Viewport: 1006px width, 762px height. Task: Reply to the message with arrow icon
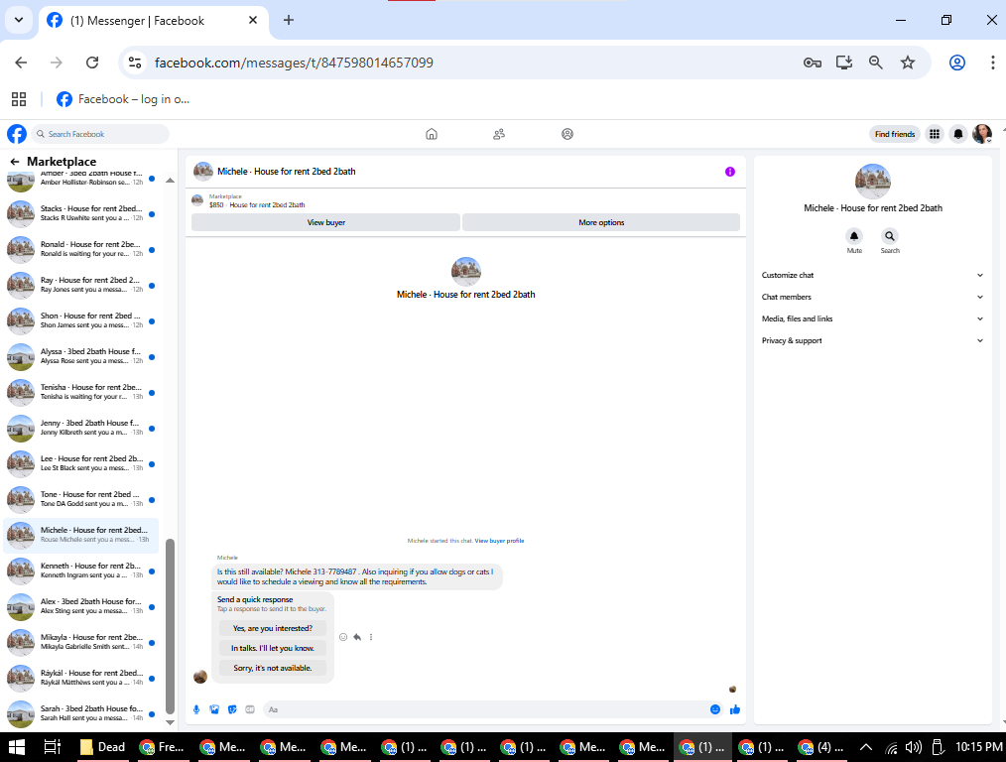point(357,637)
